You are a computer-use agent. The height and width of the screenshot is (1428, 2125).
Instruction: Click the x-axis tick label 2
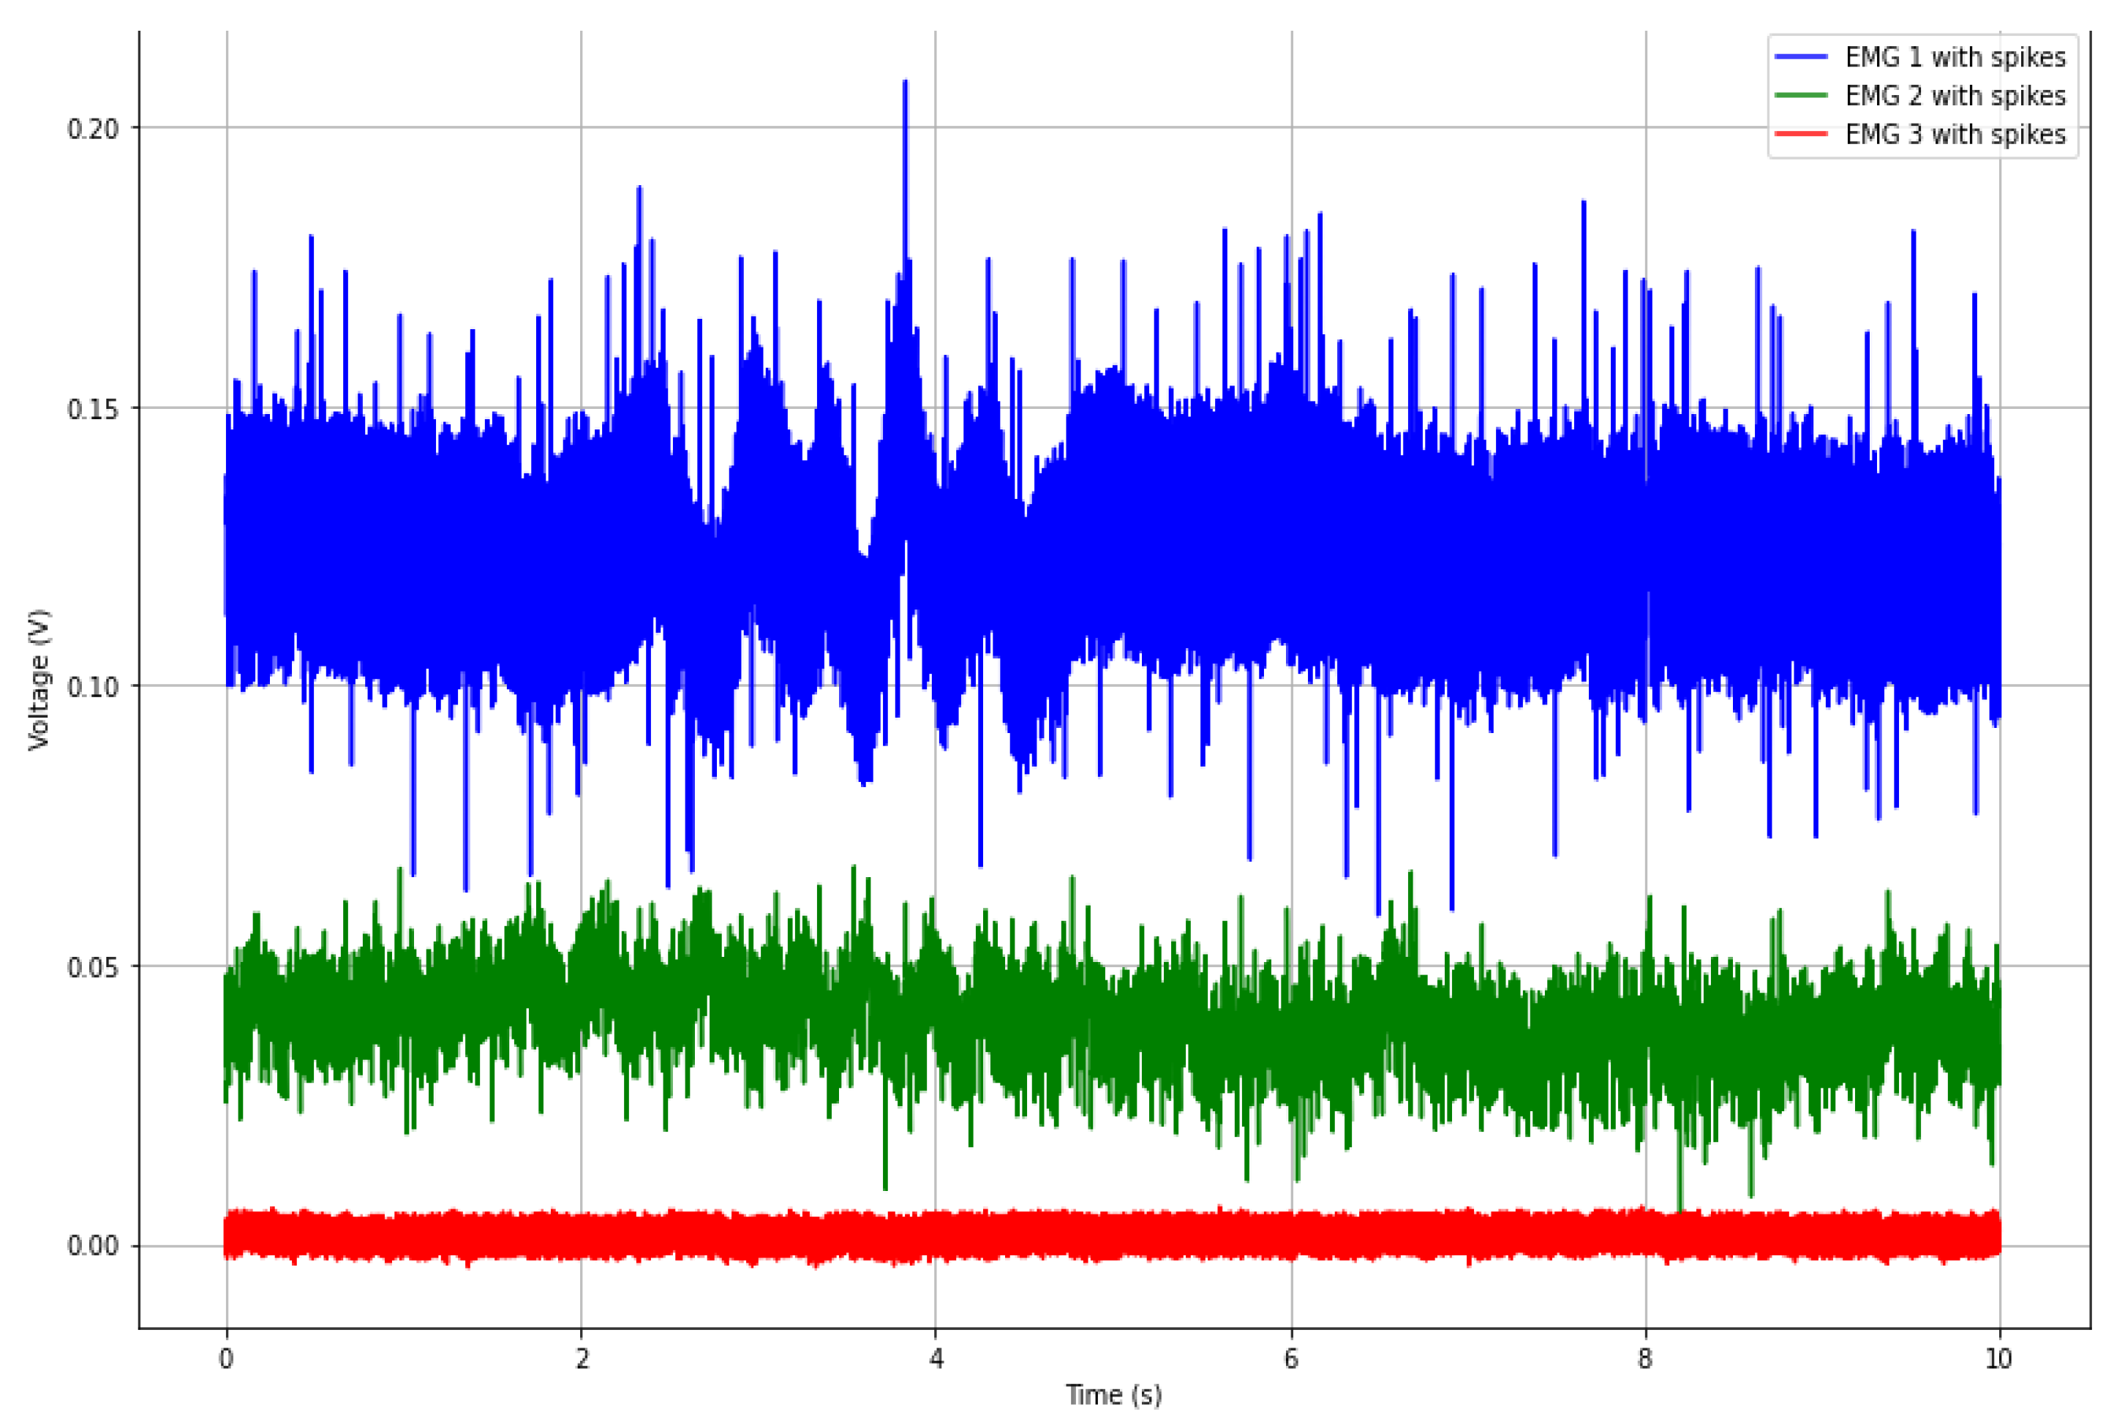[582, 1359]
